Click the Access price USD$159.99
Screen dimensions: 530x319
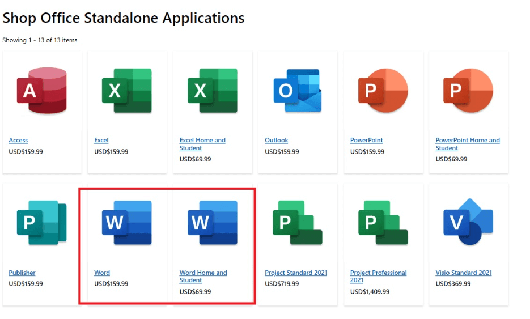pyautogui.click(x=26, y=152)
